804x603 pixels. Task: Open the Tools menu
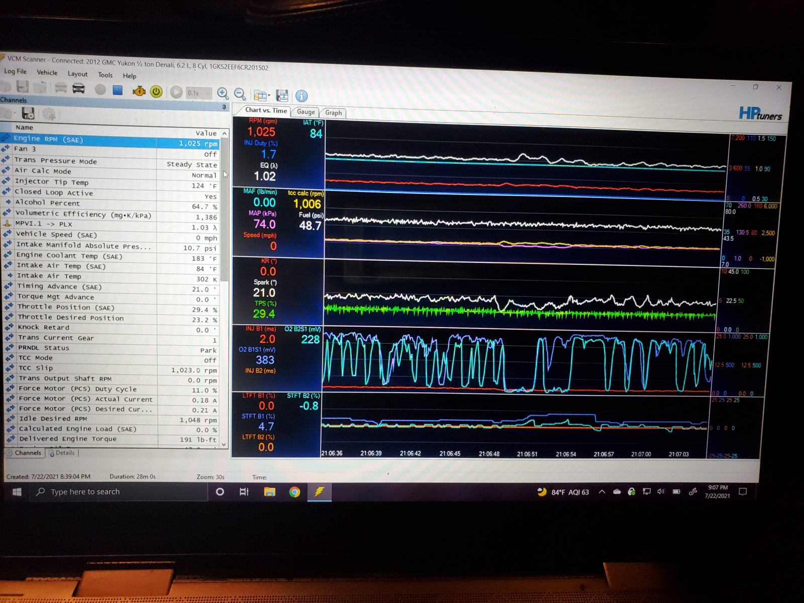pos(105,75)
